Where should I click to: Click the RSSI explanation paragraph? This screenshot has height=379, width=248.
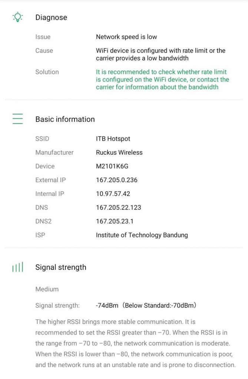[x=135, y=343]
